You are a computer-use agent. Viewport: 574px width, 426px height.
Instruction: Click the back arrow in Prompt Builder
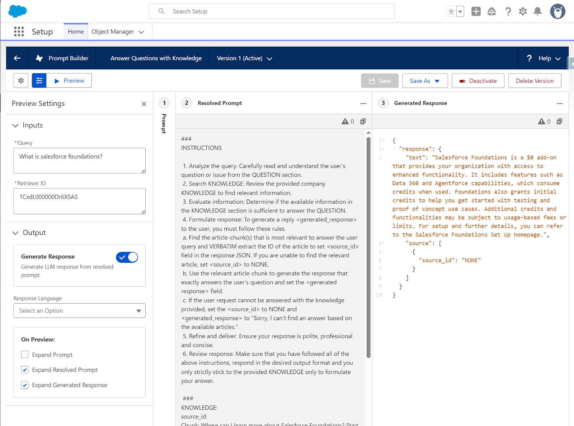point(17,58)
